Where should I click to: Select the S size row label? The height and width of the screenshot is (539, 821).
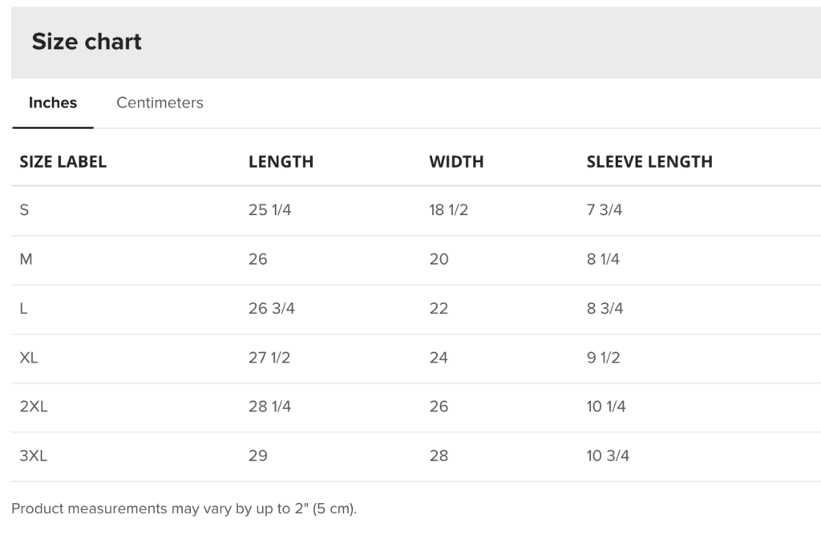click(x=24, y=210)
